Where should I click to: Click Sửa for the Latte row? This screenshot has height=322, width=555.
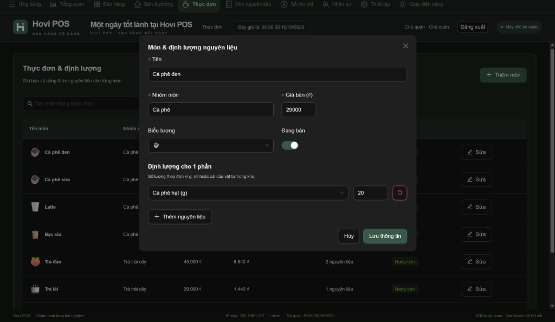(x=476, y=207)
